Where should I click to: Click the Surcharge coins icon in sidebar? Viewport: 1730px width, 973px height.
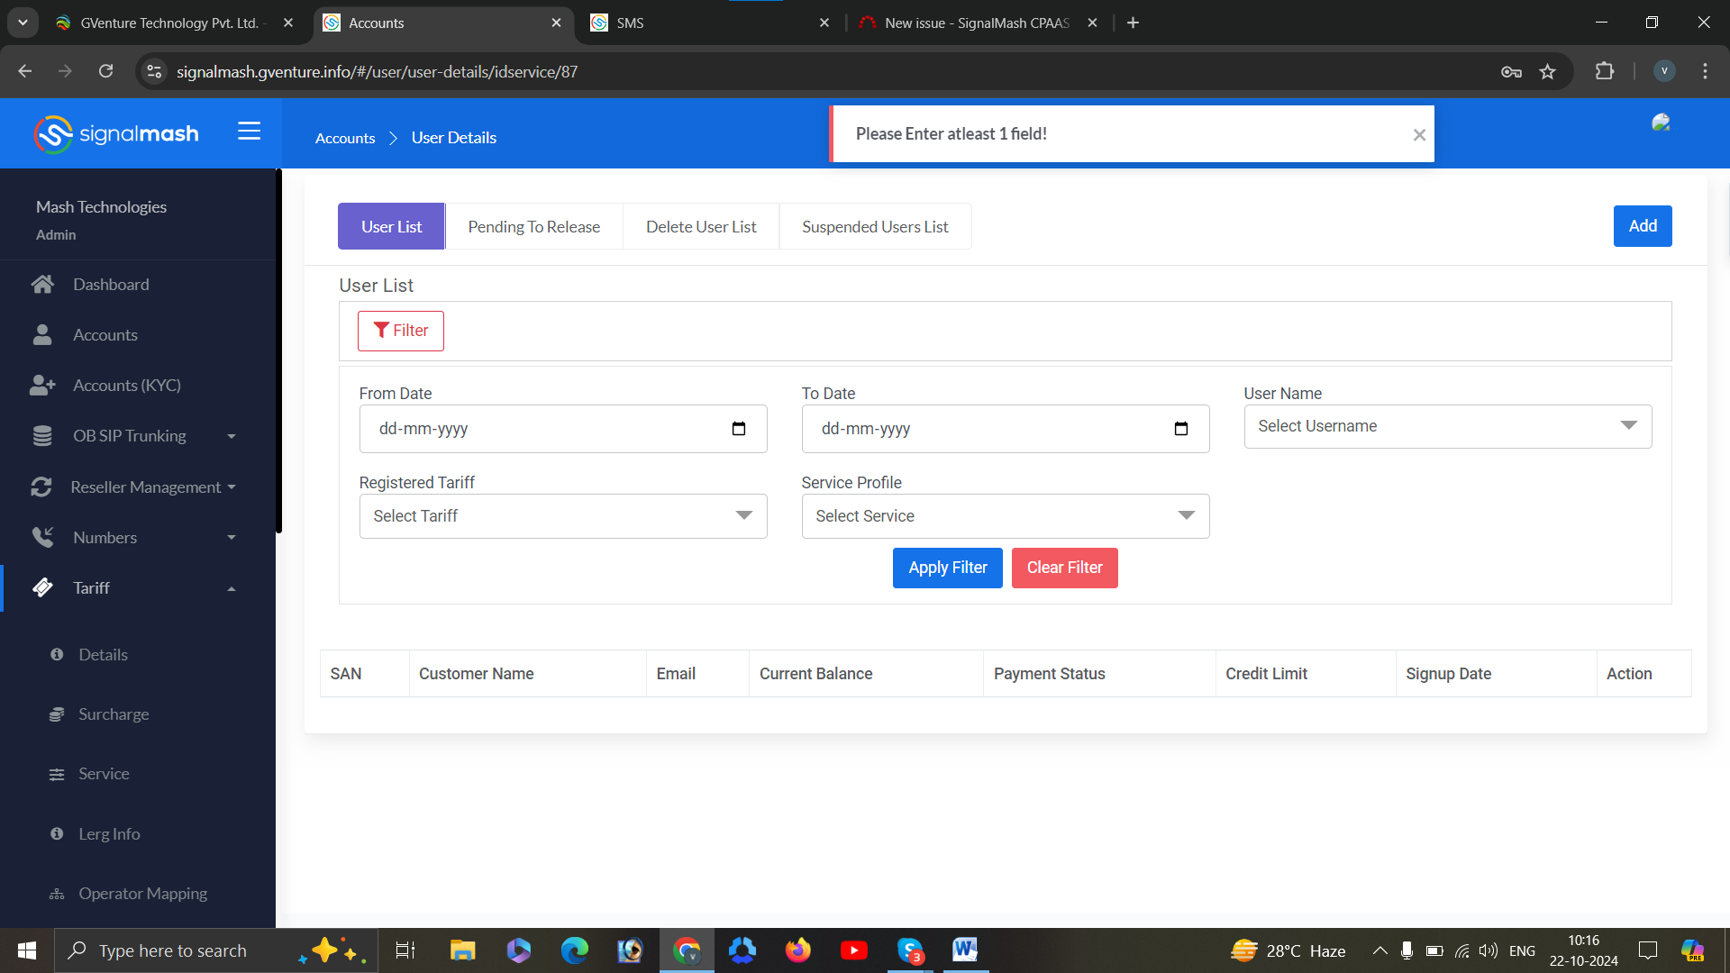(x=57, y=714)
